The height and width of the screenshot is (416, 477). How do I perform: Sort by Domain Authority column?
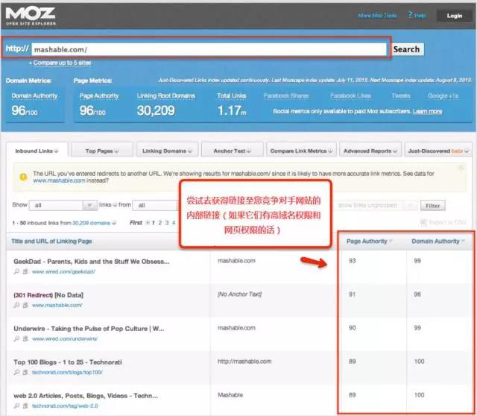[437, 241]
